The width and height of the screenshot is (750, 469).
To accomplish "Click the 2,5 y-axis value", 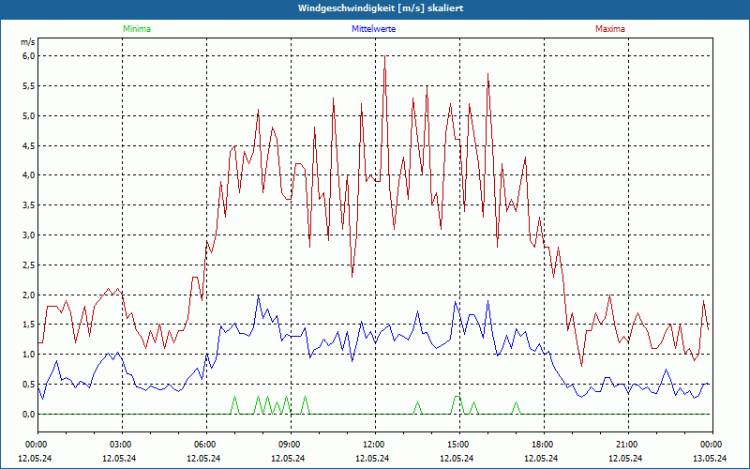I will 29,265.
